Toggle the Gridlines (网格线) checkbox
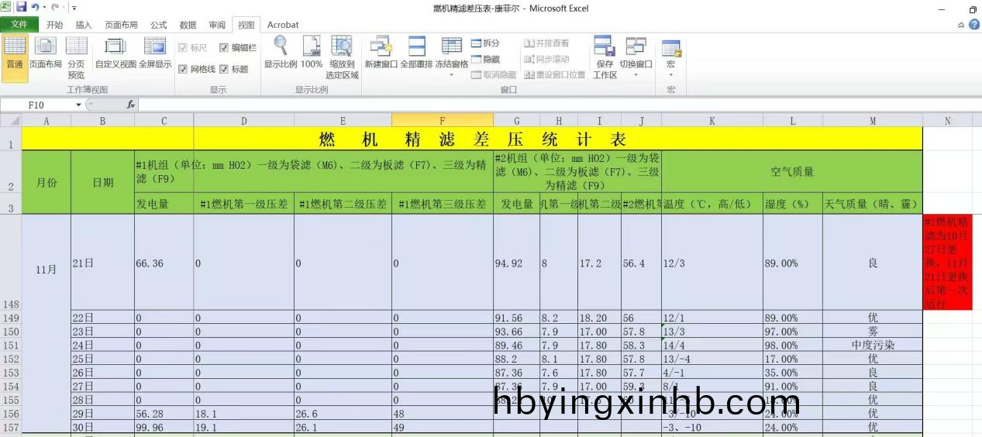This screenshot has height=437, width=982. click(183, 69)
